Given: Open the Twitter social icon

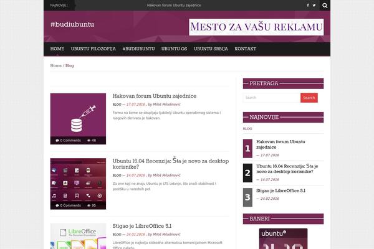Looking at the screenshot, I should point(314,5).
